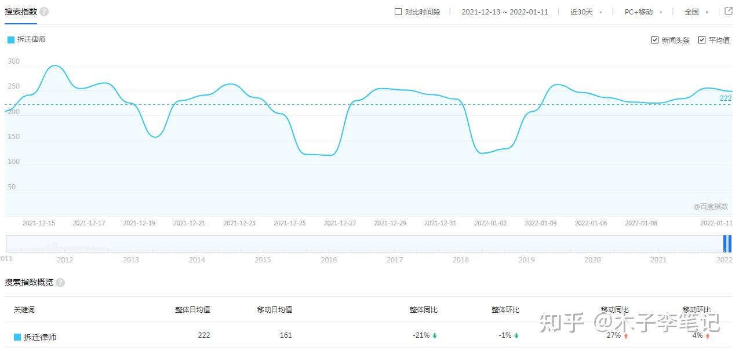
Task: Click year 2021 on the timeline overview
Action: point(658,260)
